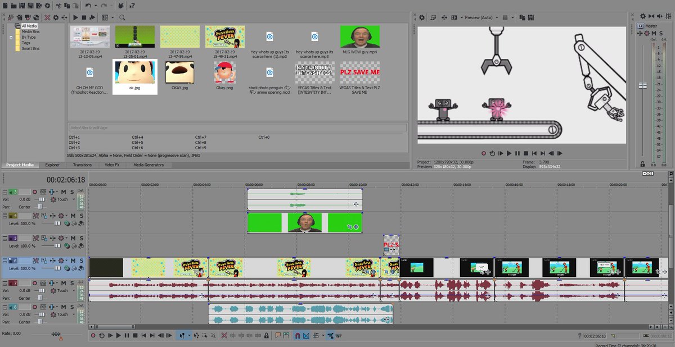
Task: Click Play in the video preview transport
Action: coord(509,153)
